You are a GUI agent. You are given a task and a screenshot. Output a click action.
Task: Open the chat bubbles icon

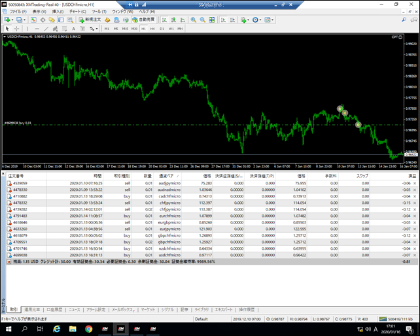pyautogui.click(x=414, y=20)
